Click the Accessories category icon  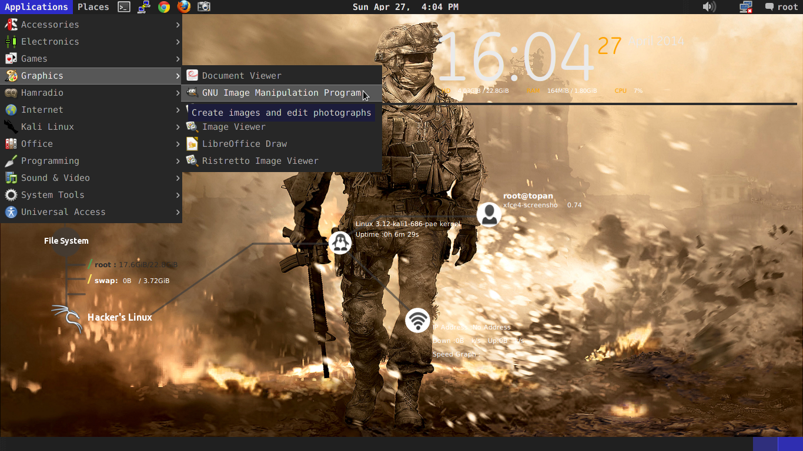point(11,25)
